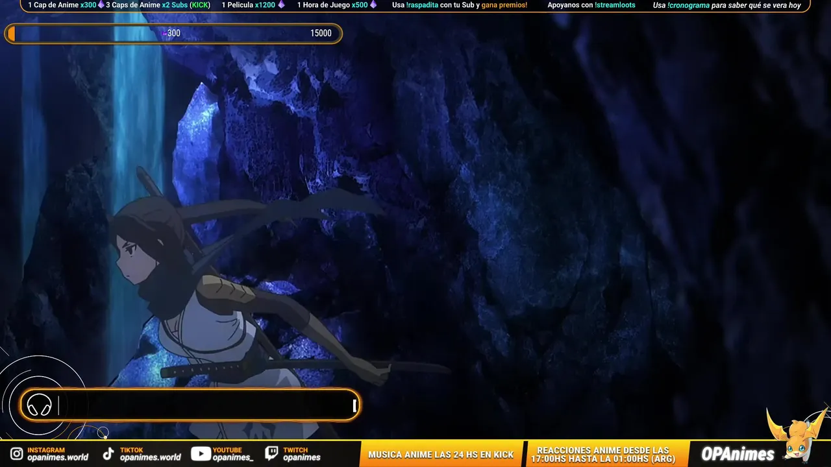The height and width of the screenshot is (467, 831).
Task: Click the YouTube logo icon
Action: 201,454
